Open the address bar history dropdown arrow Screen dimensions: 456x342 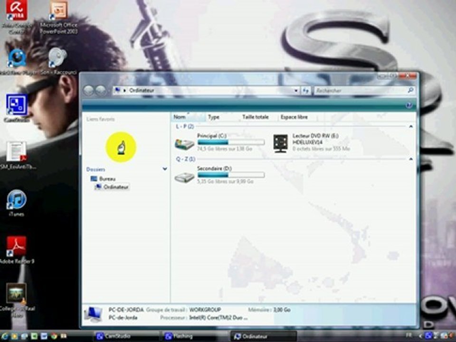[x=296, y=91]
